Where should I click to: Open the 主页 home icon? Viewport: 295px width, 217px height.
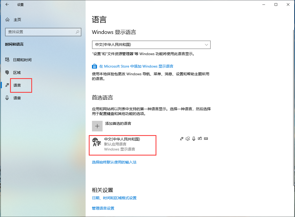click(7, 20)
